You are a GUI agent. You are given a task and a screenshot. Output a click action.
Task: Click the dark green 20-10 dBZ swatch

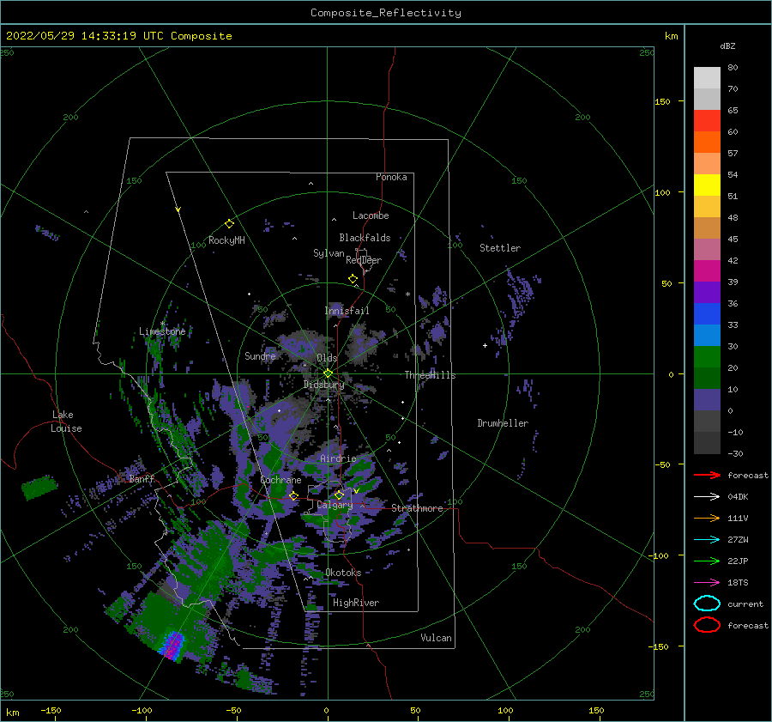pos(707,379)
